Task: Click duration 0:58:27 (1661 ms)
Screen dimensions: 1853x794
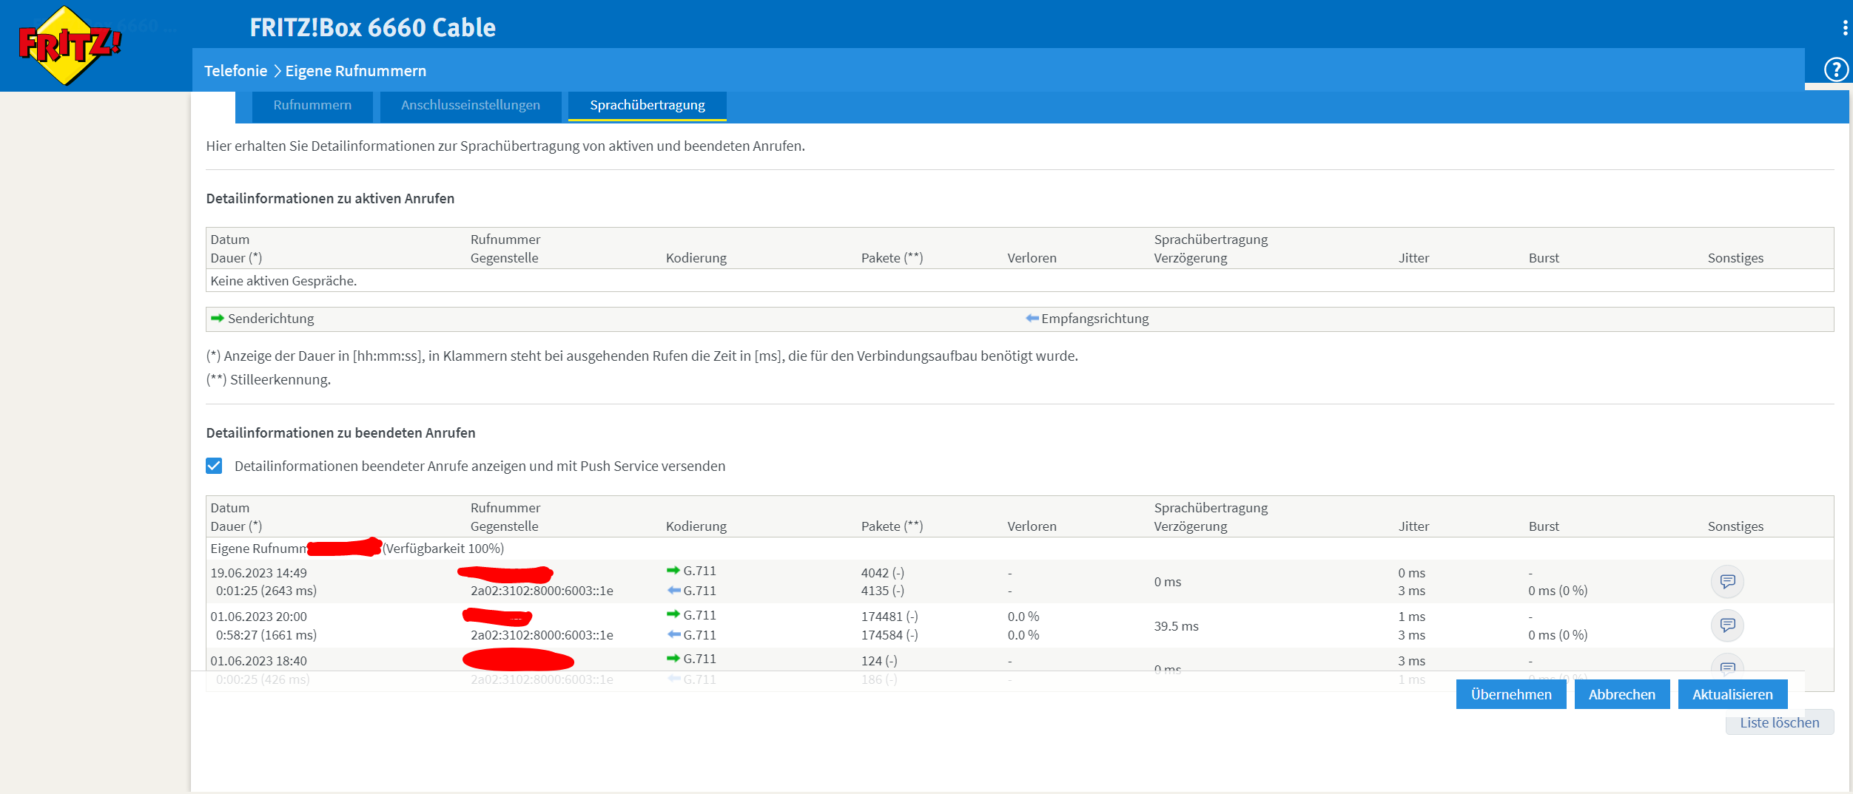Action: tap(266, 635)
